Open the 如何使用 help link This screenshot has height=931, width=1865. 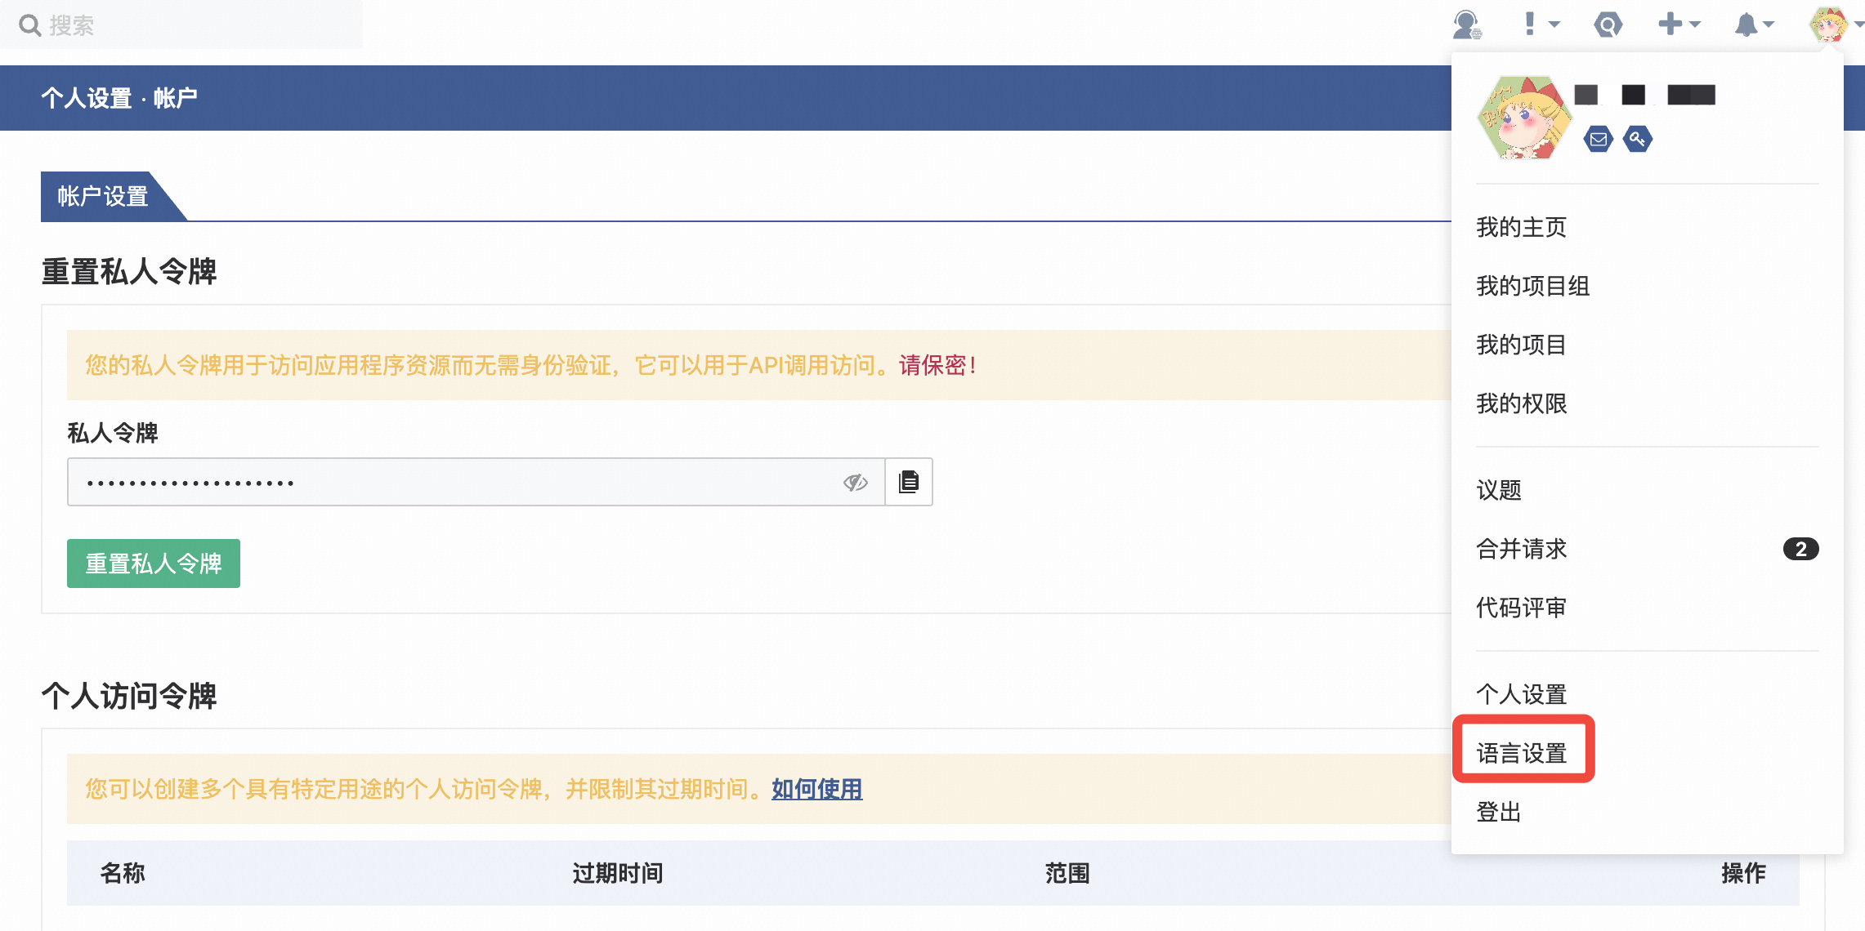816,789
